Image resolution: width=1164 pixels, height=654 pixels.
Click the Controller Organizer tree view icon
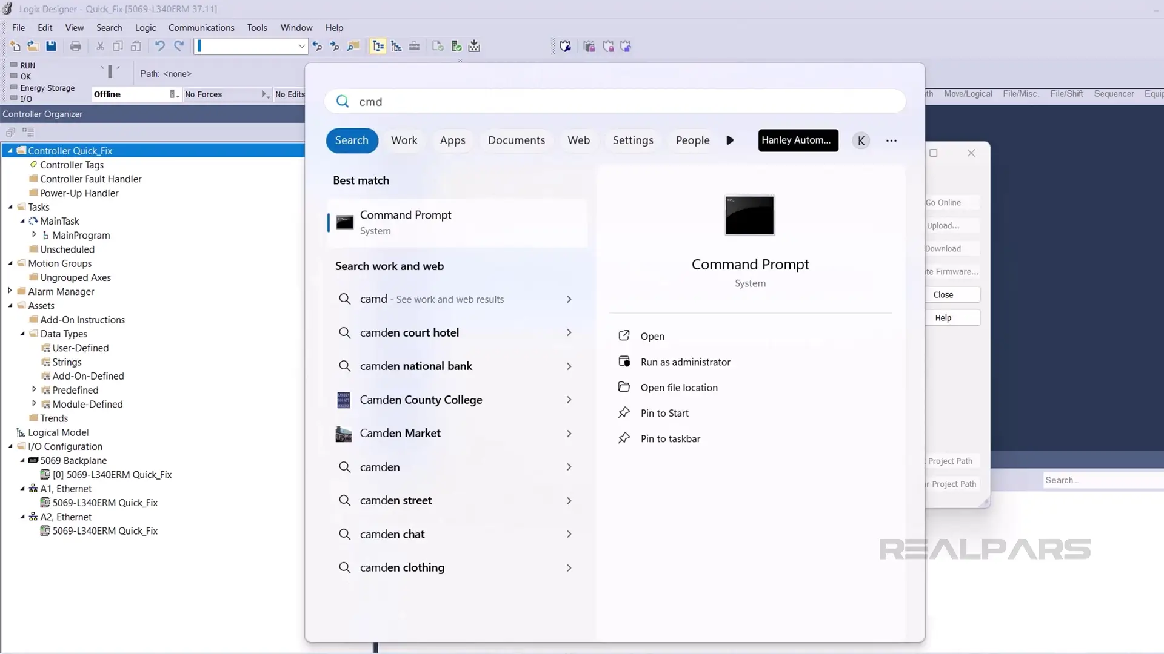click(x=28, y=132)
